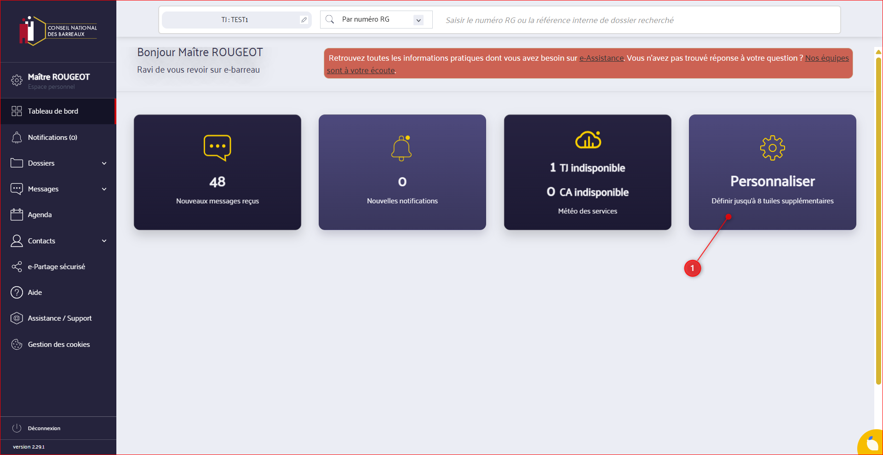Expand the Messages submenu
Image resolution: width=883 pixels, height=455 pixels.
coord(104,189)
